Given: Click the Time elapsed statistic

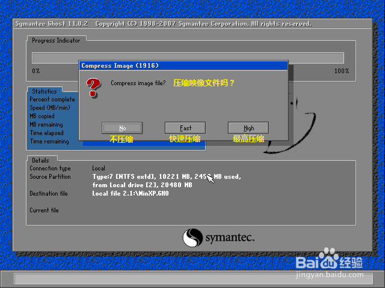Looking at the screenshot, I should [47, 133].
